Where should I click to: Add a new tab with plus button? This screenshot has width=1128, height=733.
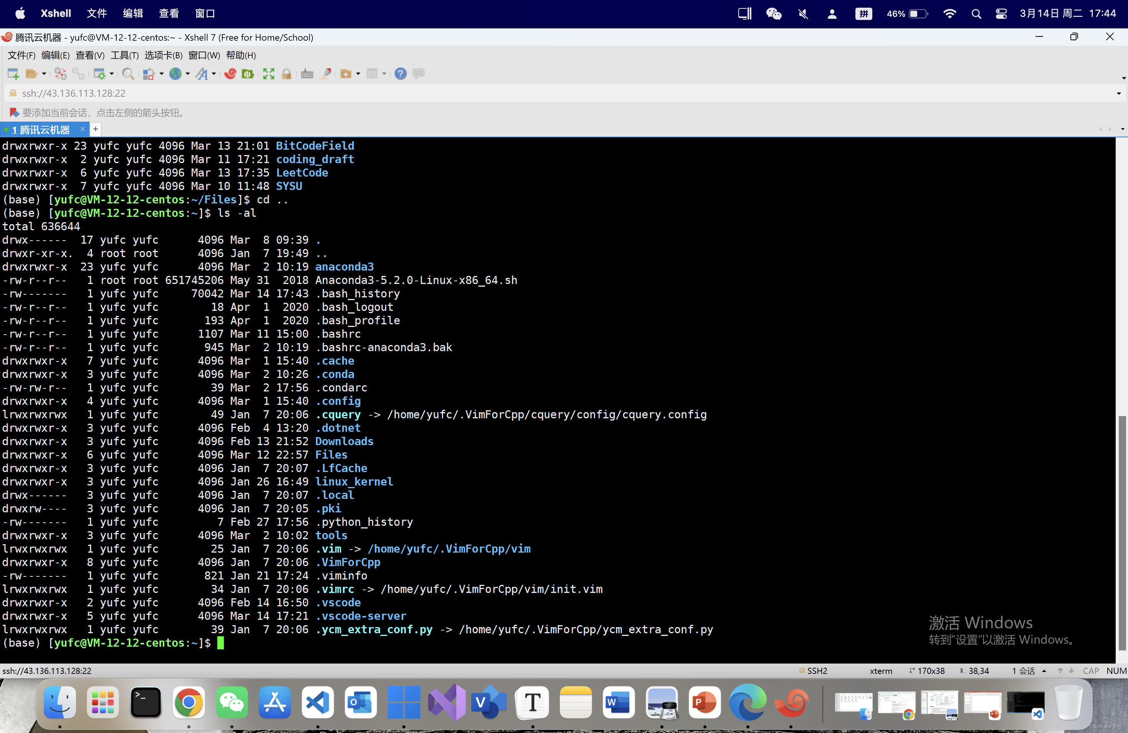[x=95, y=129]
